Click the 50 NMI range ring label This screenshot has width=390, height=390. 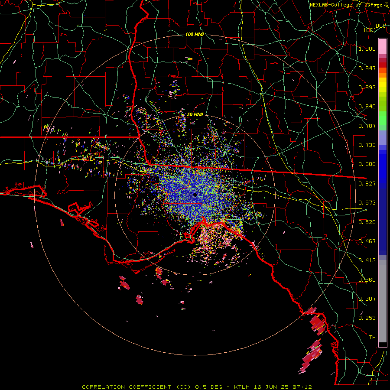195,115
